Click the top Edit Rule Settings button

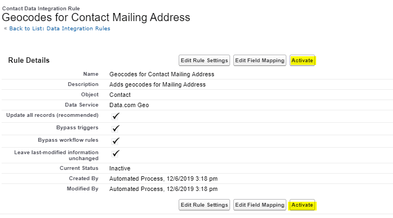(204, 60)
